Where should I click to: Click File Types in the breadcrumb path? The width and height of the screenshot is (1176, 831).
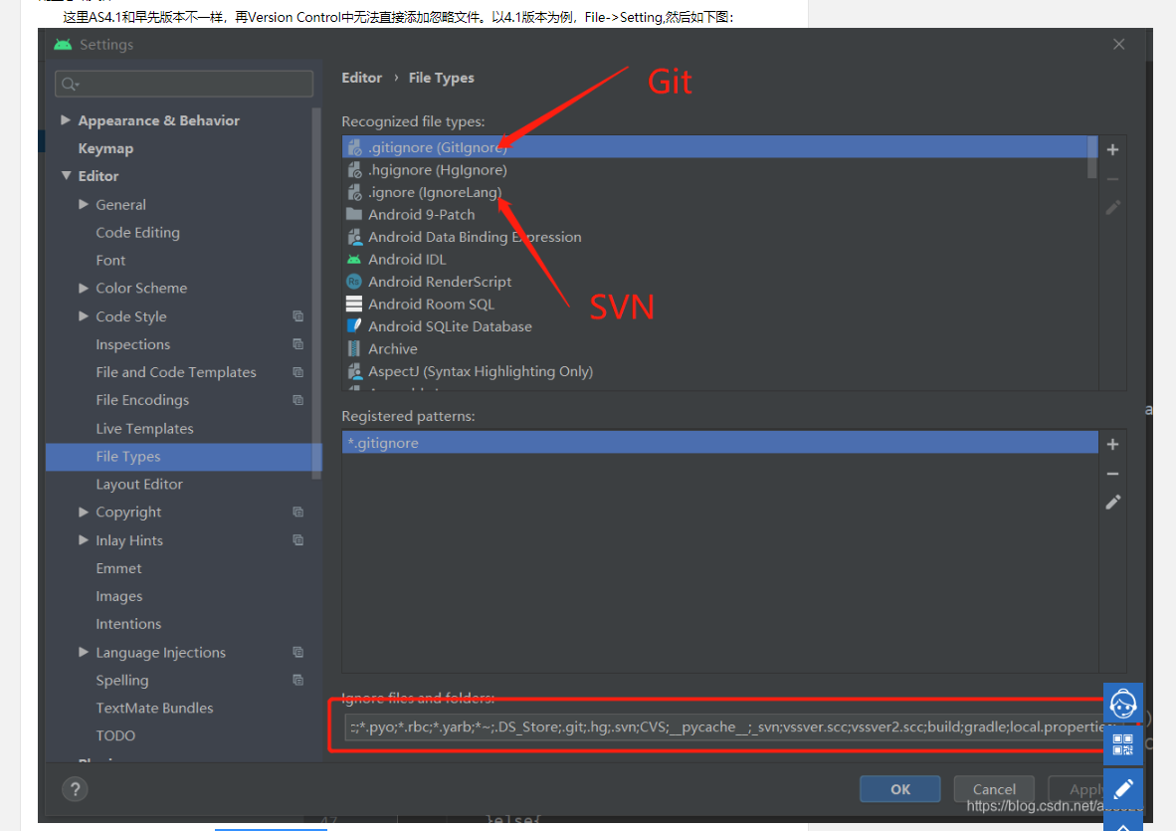[442, 77]
